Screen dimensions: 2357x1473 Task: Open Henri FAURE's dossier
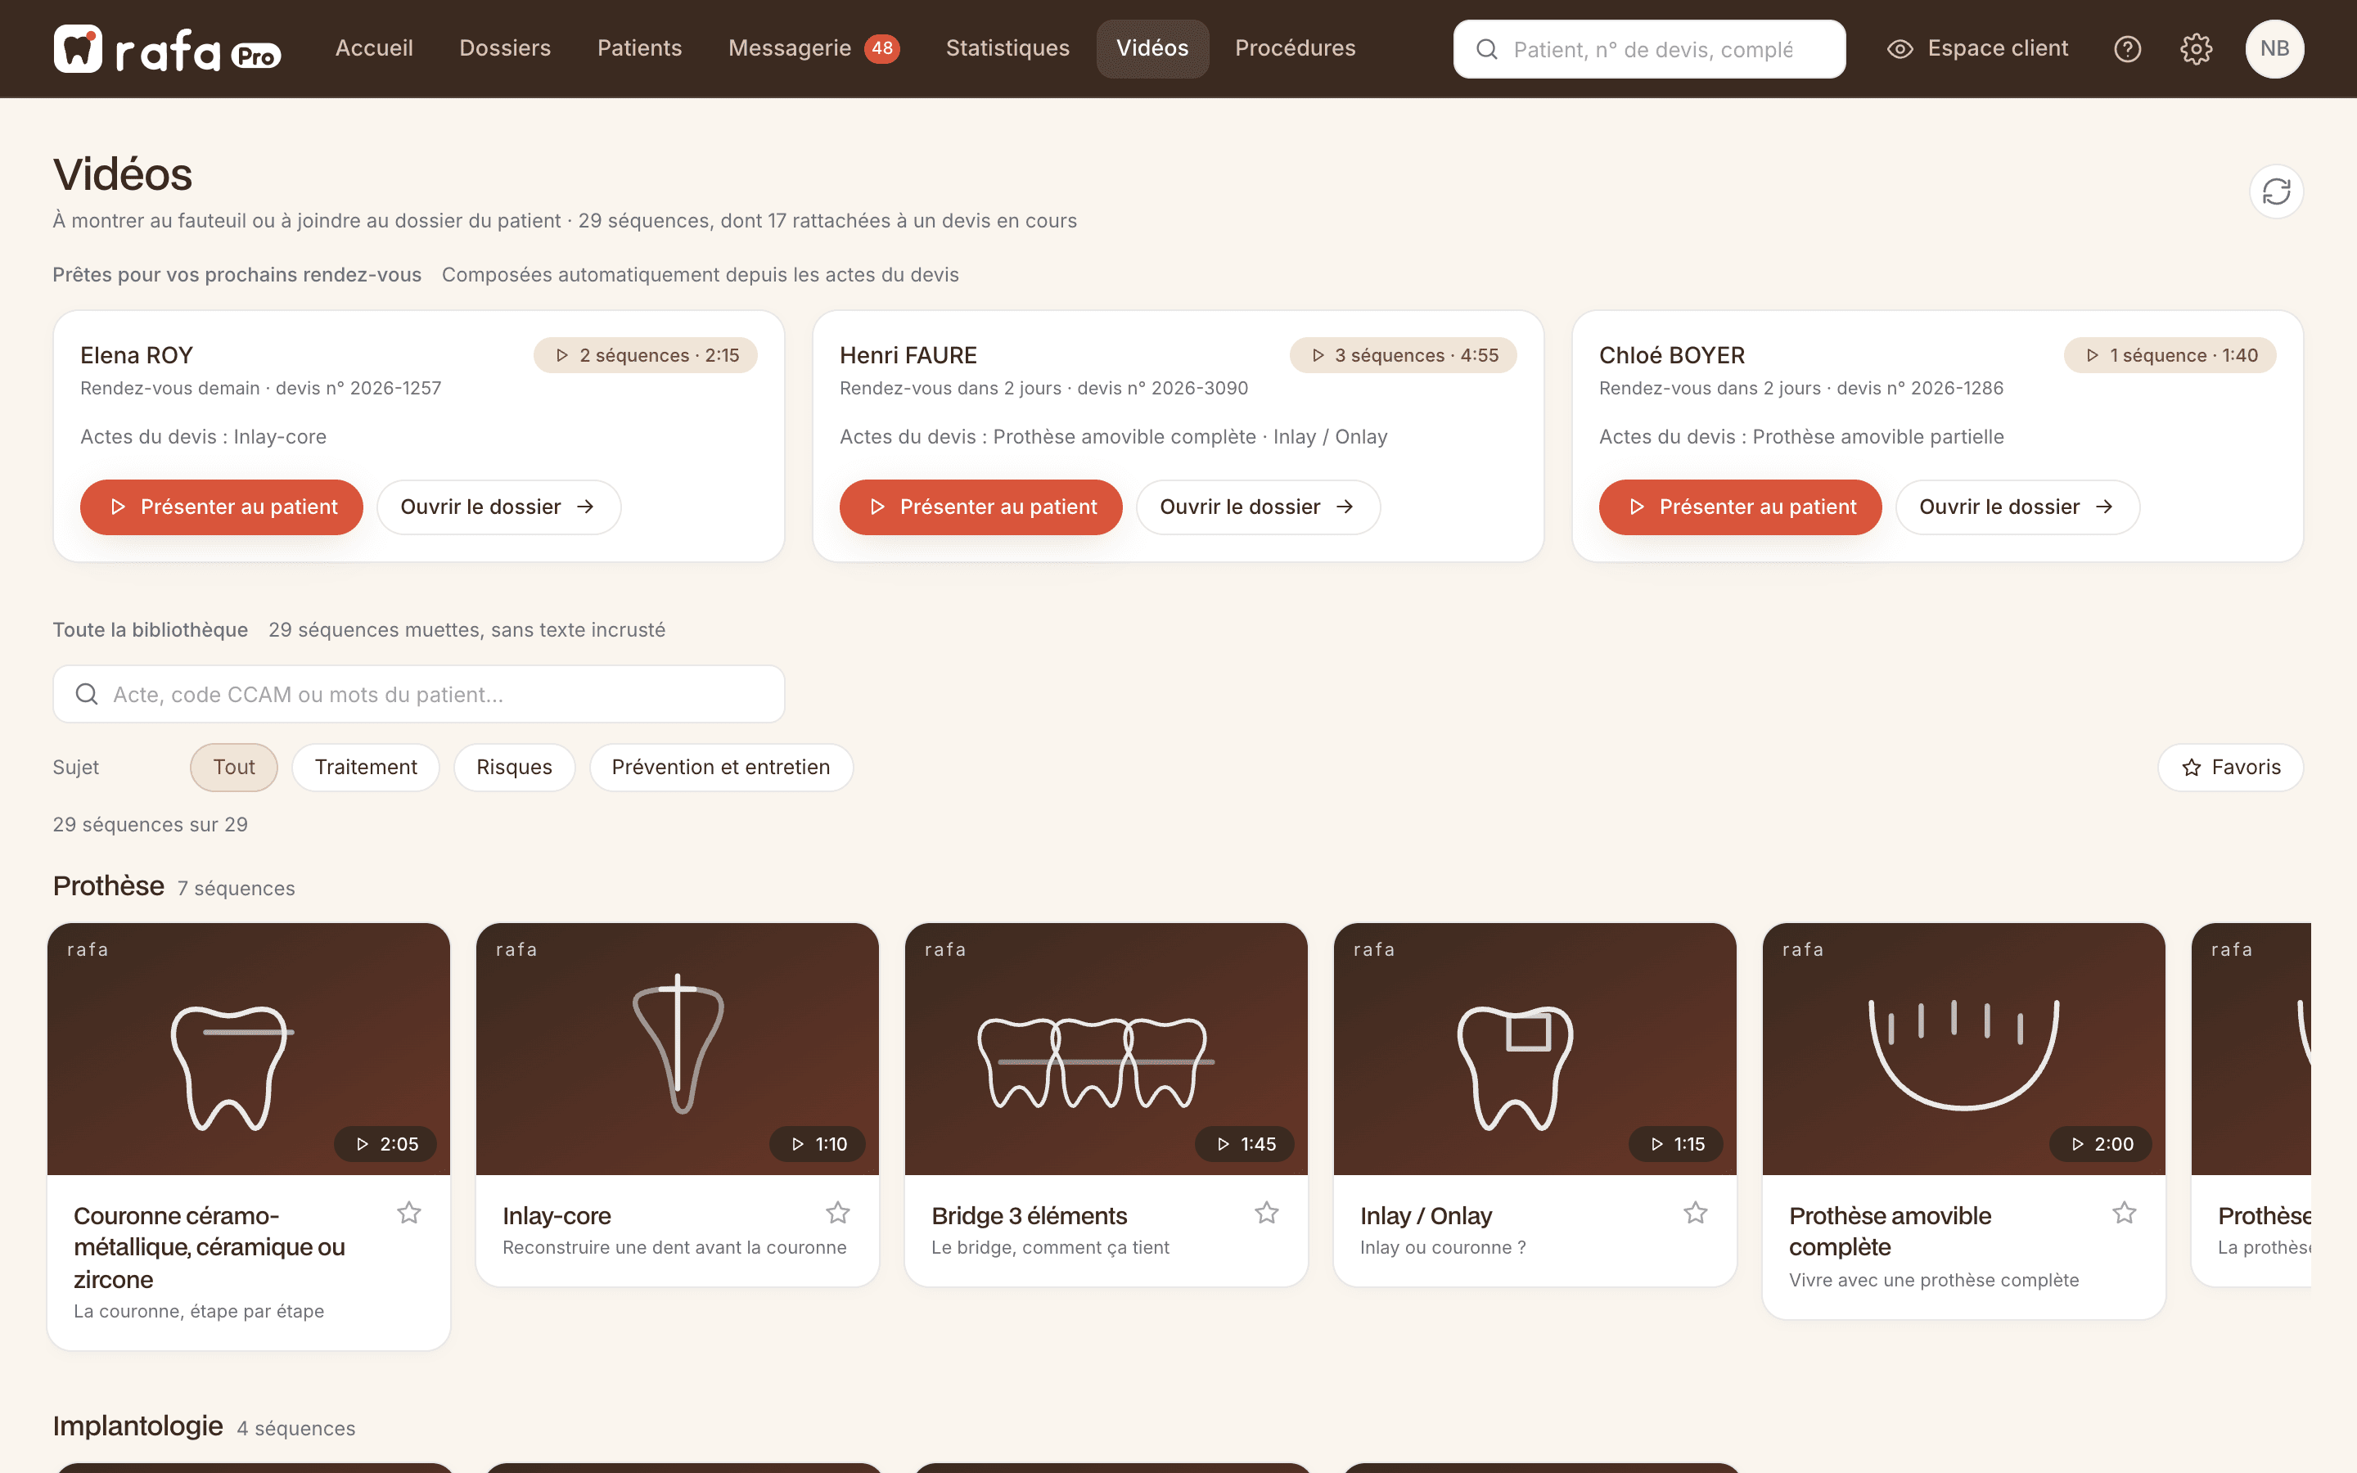click(1259, 507)
